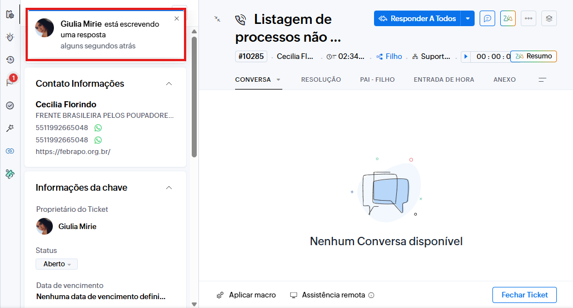Collapse the Informações da chave section
This screenshot has width=573, height=308.
coord(169,187)
